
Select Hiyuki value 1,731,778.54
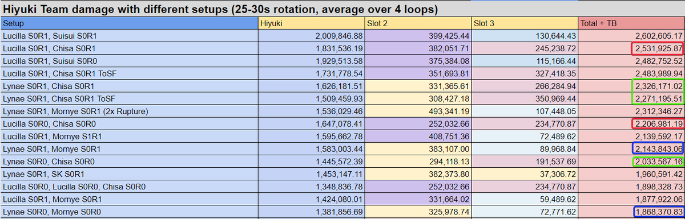[311, 73]
